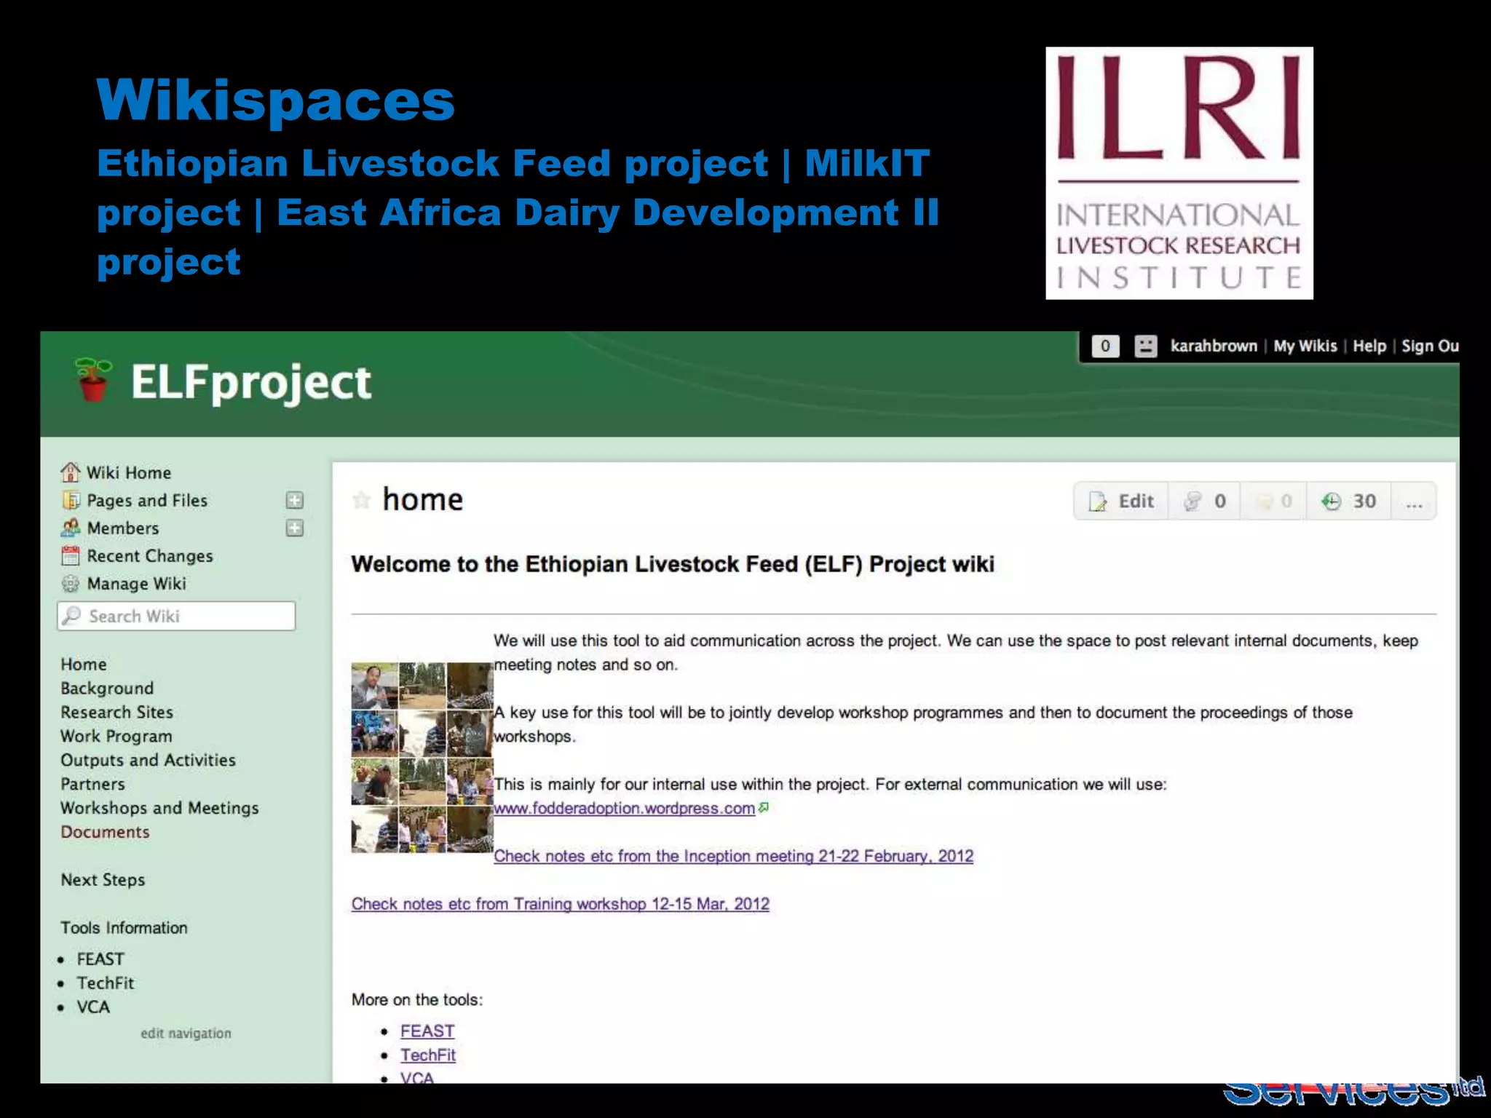Open page history showing 30 revisions
The image size is (1491, 1118).
pos(1349,501)
